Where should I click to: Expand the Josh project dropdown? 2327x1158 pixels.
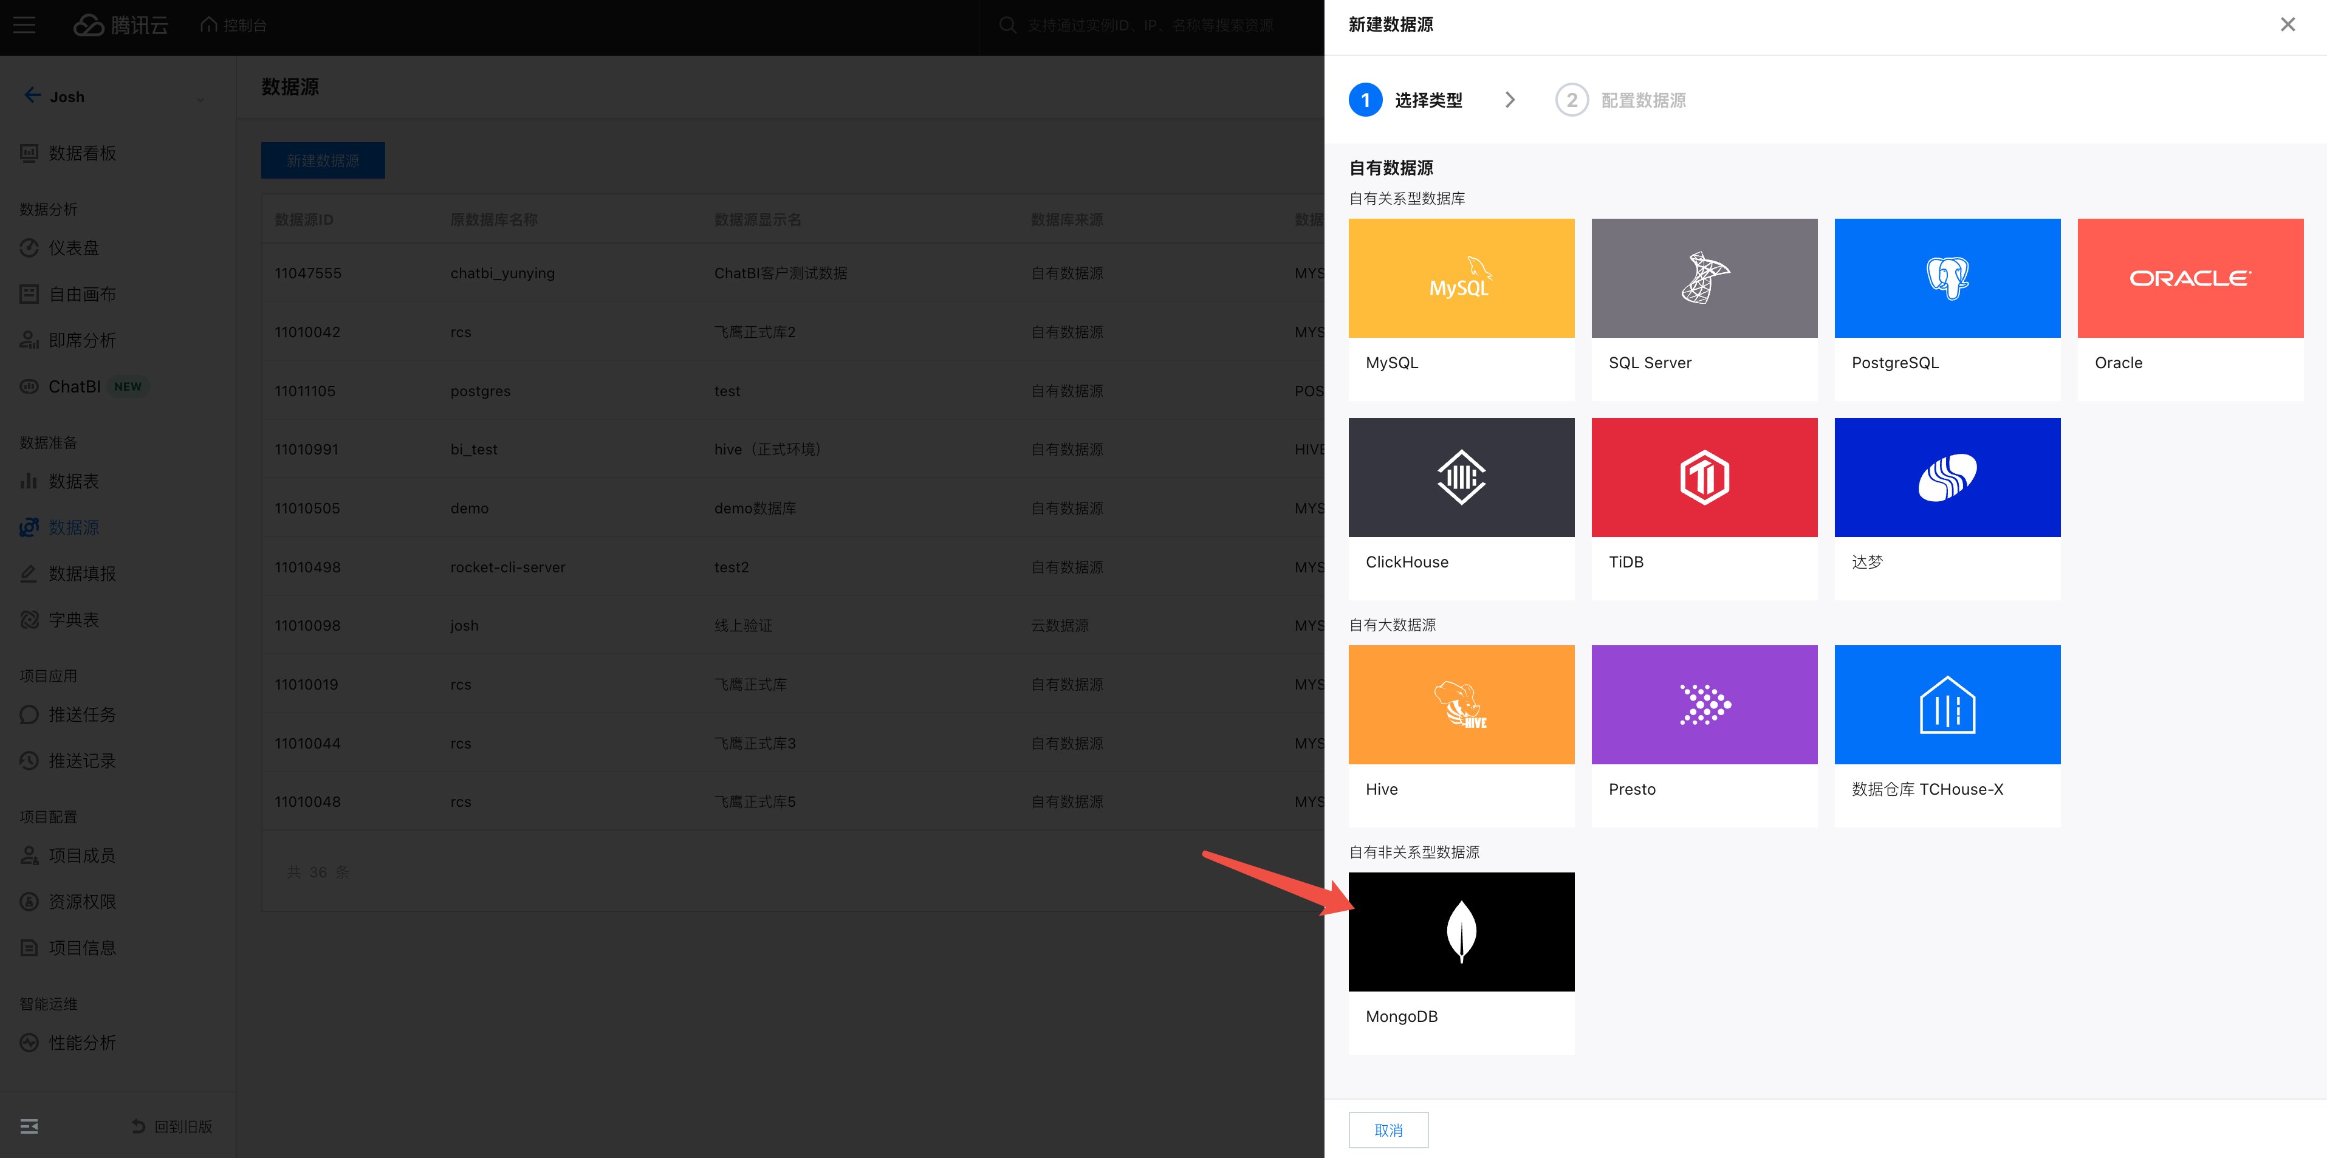point(200,98)
